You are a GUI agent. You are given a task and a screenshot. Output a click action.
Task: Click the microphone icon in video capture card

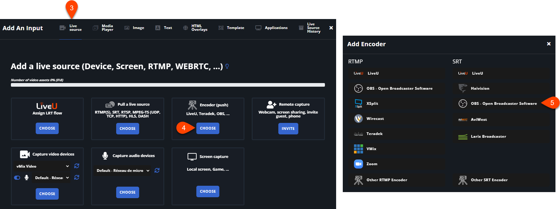point(27,178)
